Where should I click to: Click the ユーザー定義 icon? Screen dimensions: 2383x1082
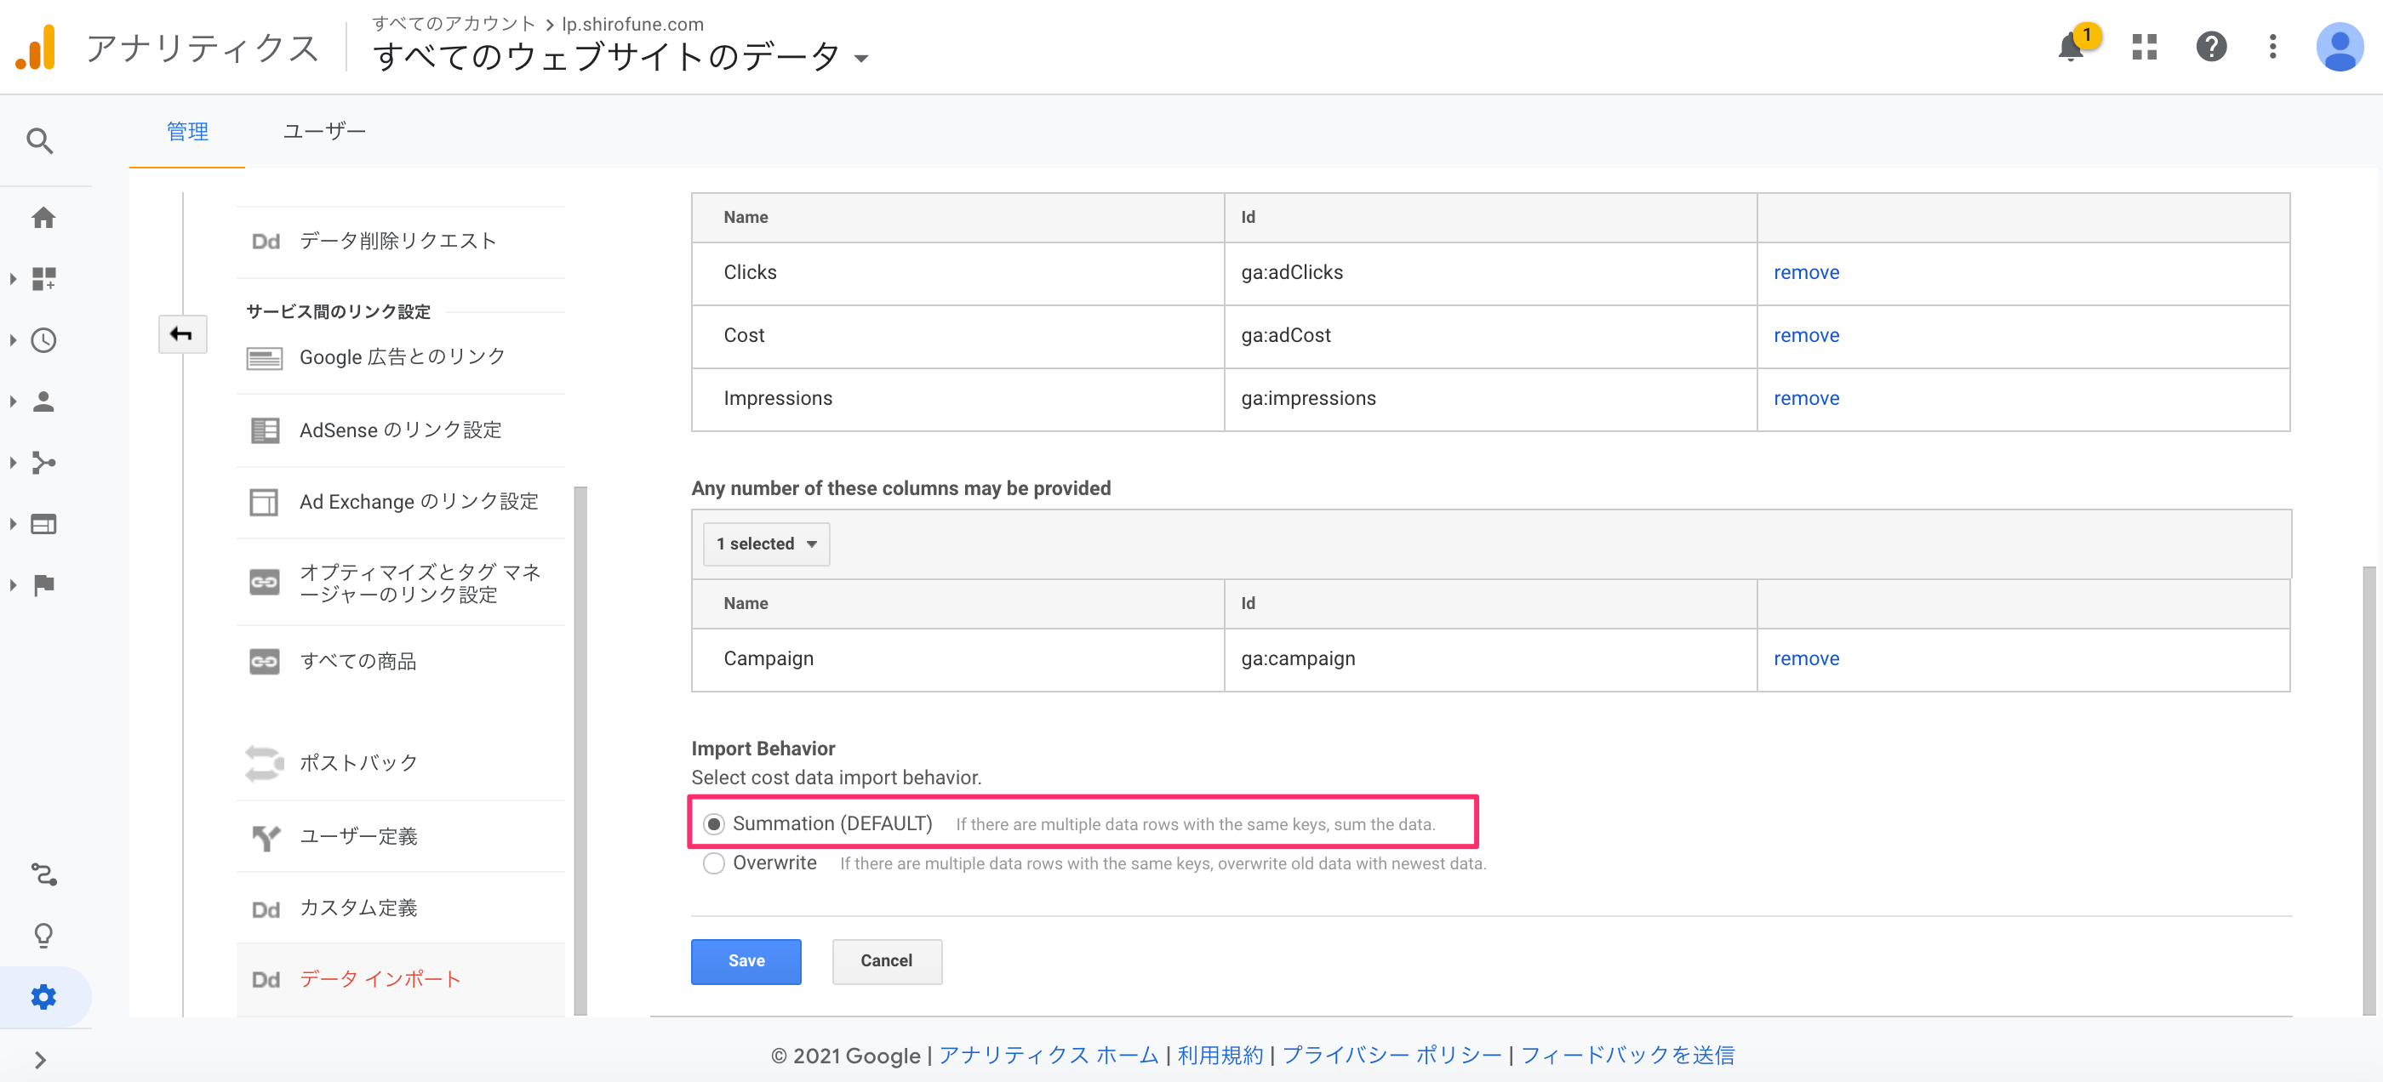pos(266,837)
